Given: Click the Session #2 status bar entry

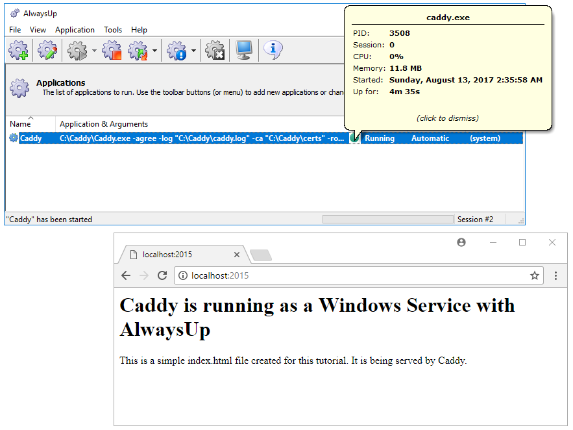Looking at the screenshot, I should click(x=475, y=220).
